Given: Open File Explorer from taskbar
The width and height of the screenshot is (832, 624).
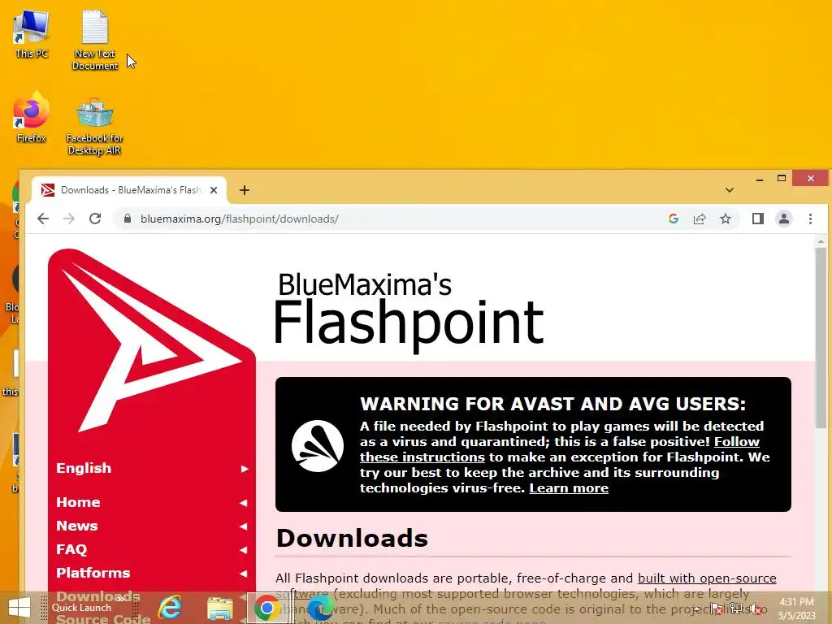Looking at the screenshot, I should tap(219, 608).
